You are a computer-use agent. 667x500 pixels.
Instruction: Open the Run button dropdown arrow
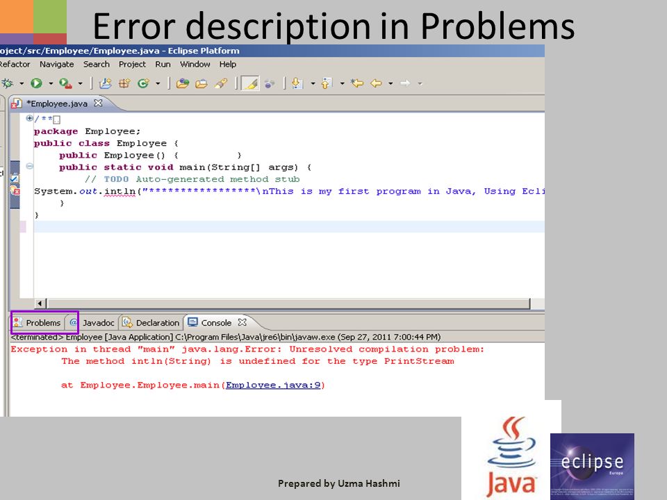coord(51,84)
